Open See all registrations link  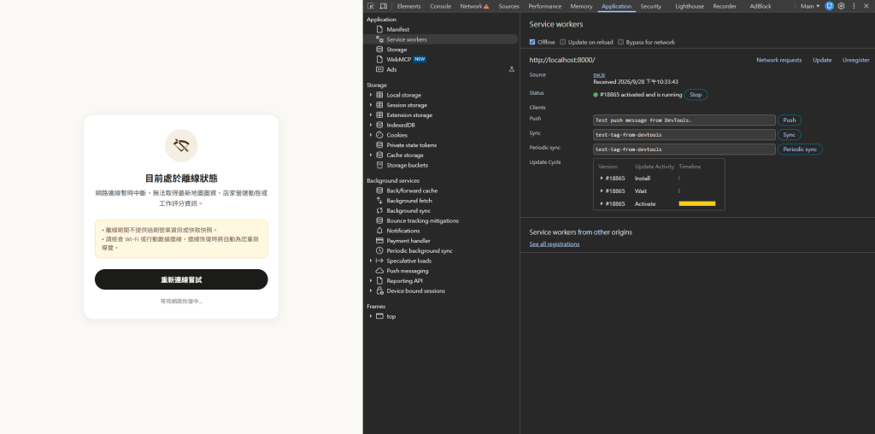click(x=554, y=244)
